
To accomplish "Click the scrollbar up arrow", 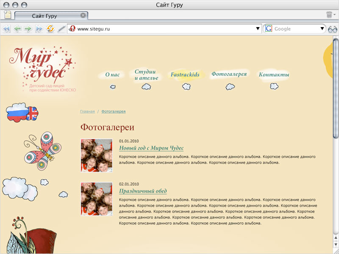I will coord(336,238).
